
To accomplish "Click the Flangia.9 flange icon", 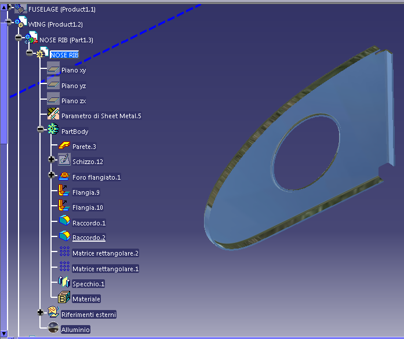I will click(x=64, y=191).
